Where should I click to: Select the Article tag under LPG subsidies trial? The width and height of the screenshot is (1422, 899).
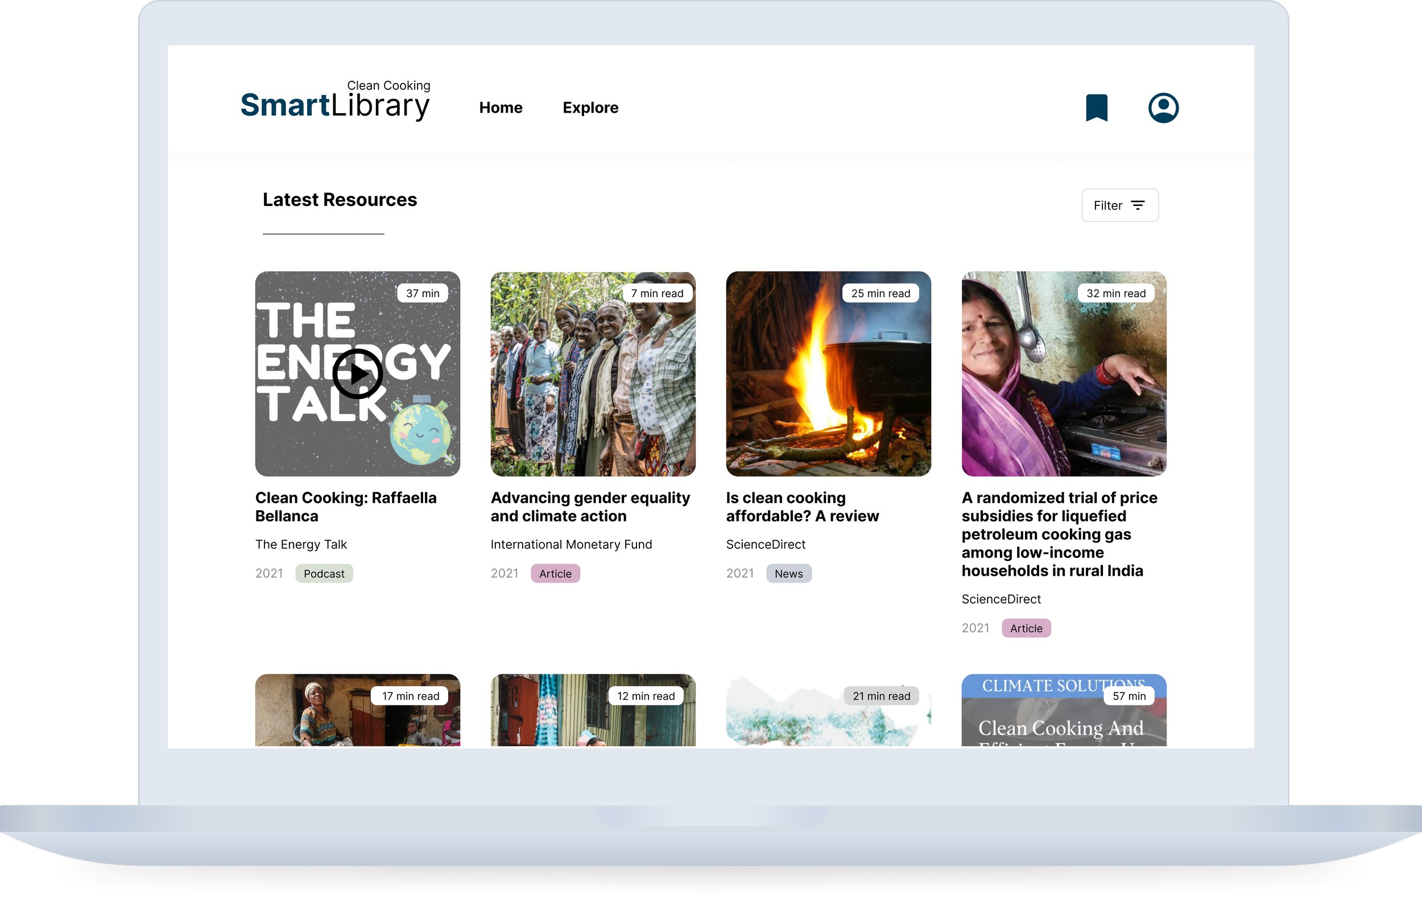tap(1026, 629)
